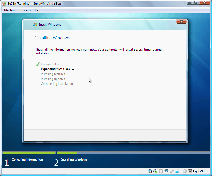Click the host key arrow icon
The image size is (212, 176).
coord(190,171)
